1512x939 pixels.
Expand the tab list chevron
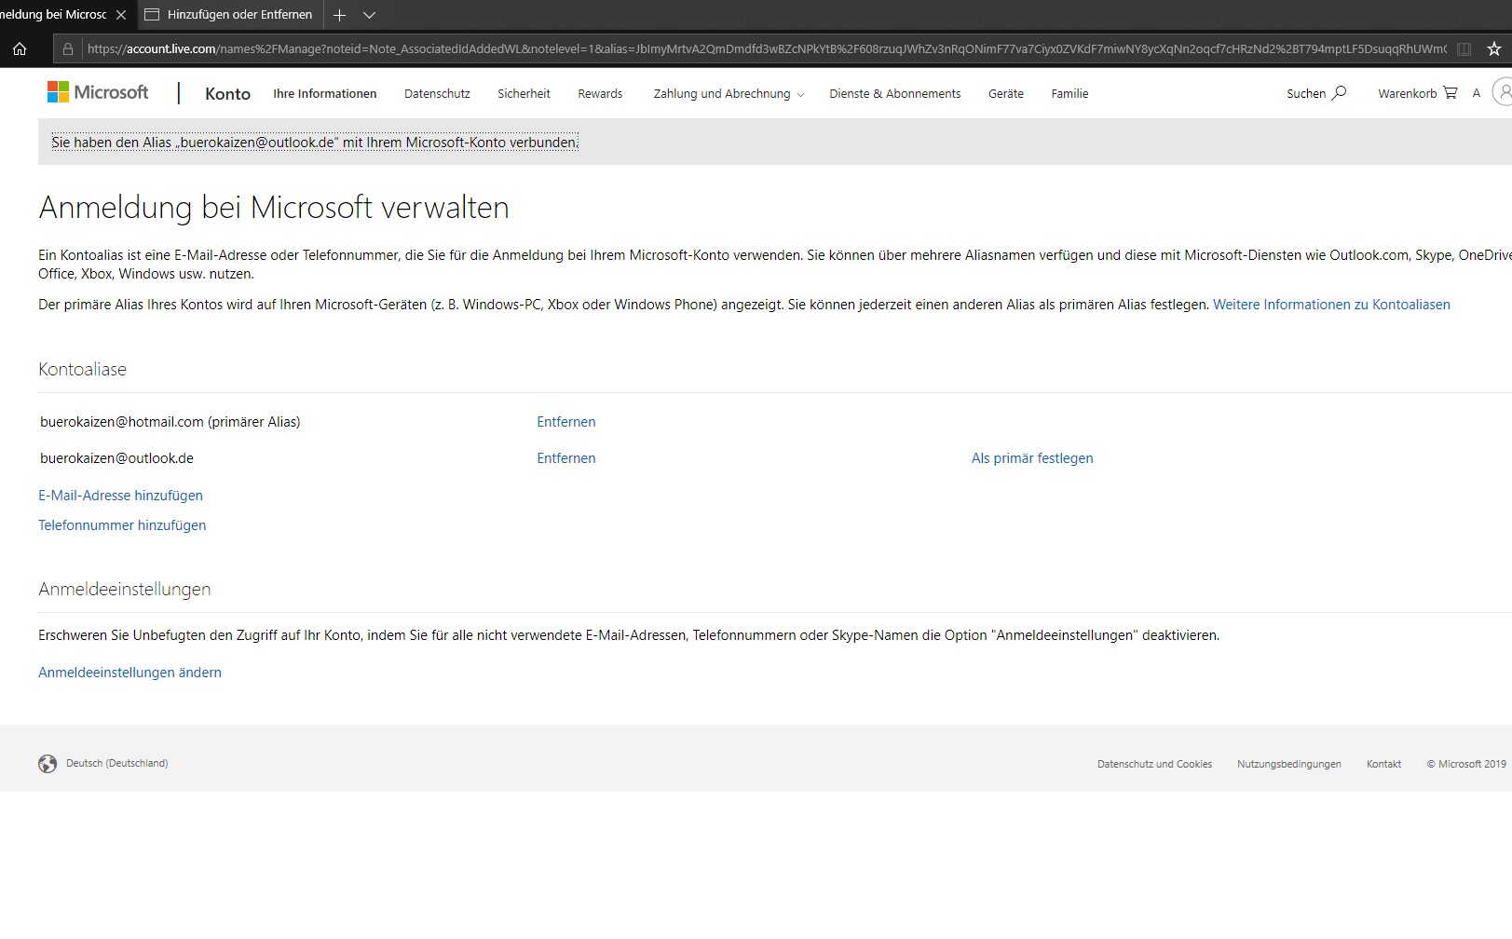pos(369,15)
